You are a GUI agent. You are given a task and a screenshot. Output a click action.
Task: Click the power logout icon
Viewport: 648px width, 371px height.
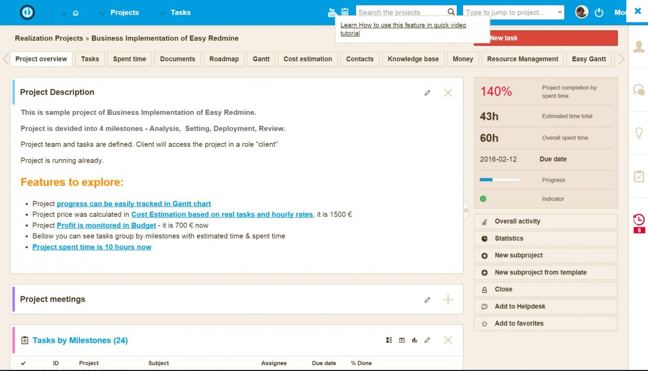(x=599, y=12)
